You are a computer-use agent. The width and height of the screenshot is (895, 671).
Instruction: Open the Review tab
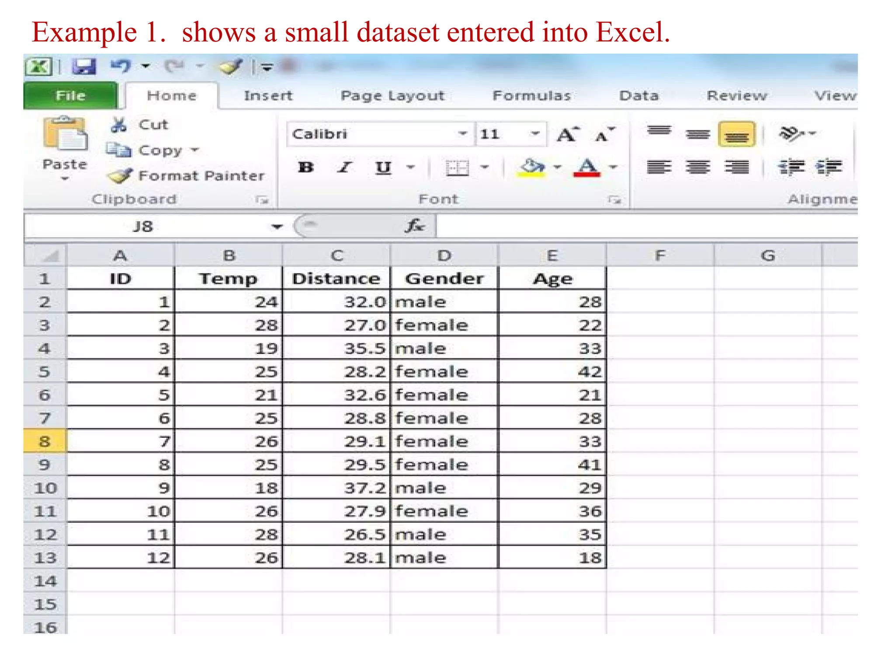(737, 96)
